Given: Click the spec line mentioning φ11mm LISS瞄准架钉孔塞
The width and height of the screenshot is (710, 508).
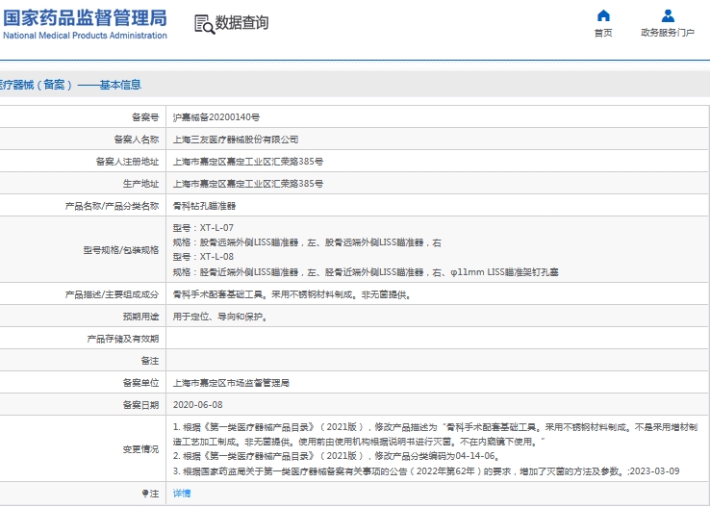Looking at the screenshot, I should pos(366,272).
